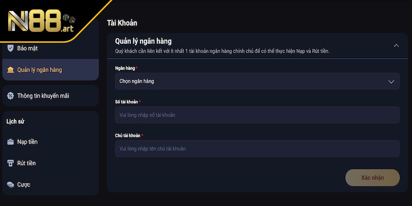The width and height of the screenshot is (412, 206).
Task: Collapse the bank management panel chevron
Action: click(x=396, y=45)
